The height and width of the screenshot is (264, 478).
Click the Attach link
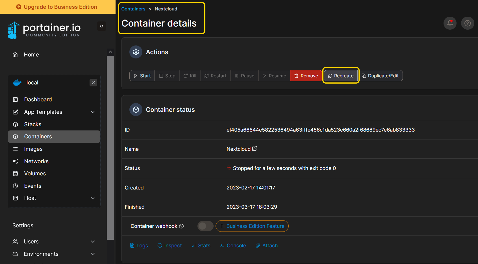[x=267, y=246]
